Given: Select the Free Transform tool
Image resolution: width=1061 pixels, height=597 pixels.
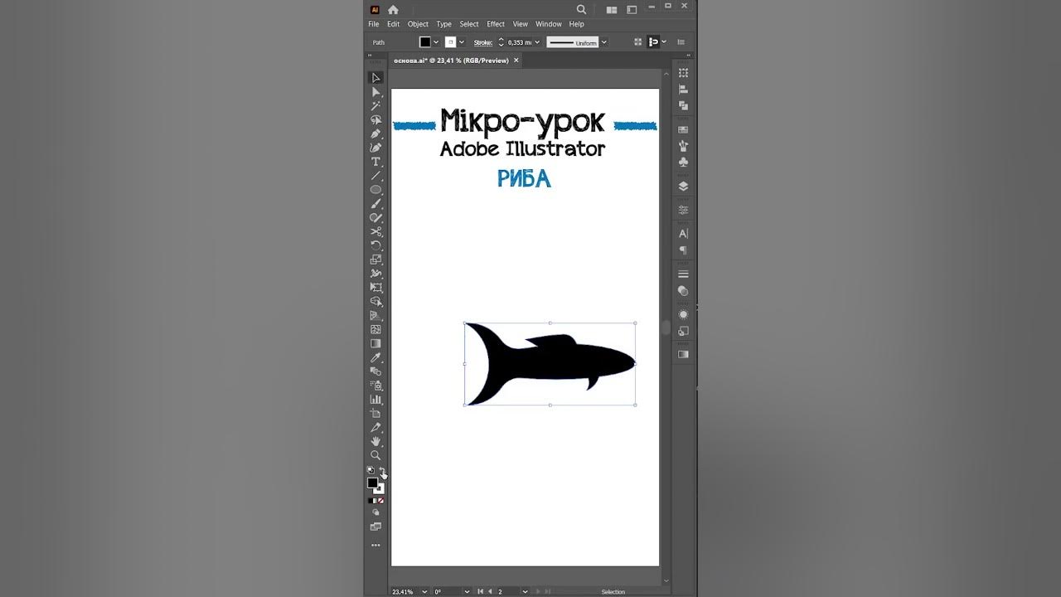Looking at the screenshot, I should click(x=375, y=288).
